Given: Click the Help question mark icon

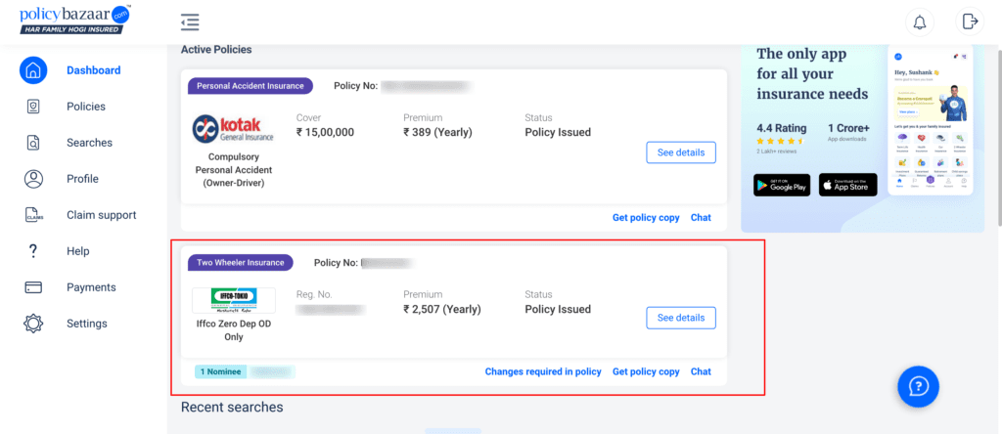Looking at the screenshot, I should 33,251.
